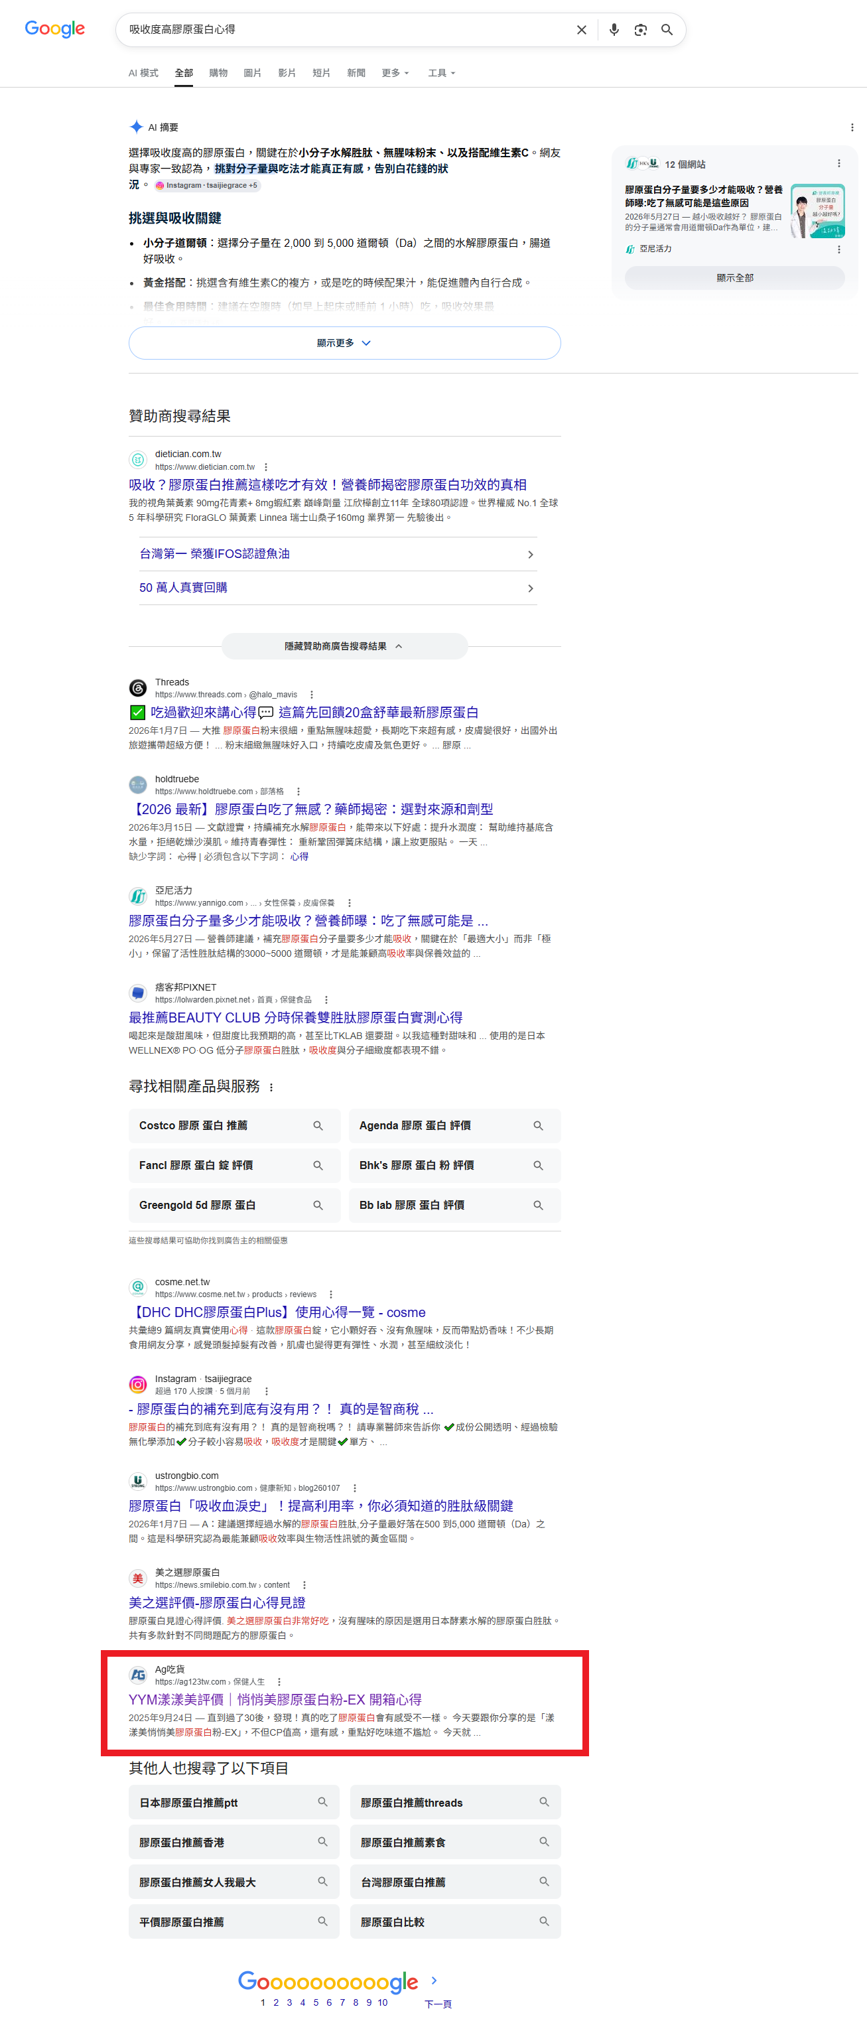Open three-dot menu for cosme.net.tw result

(330, 1294)
